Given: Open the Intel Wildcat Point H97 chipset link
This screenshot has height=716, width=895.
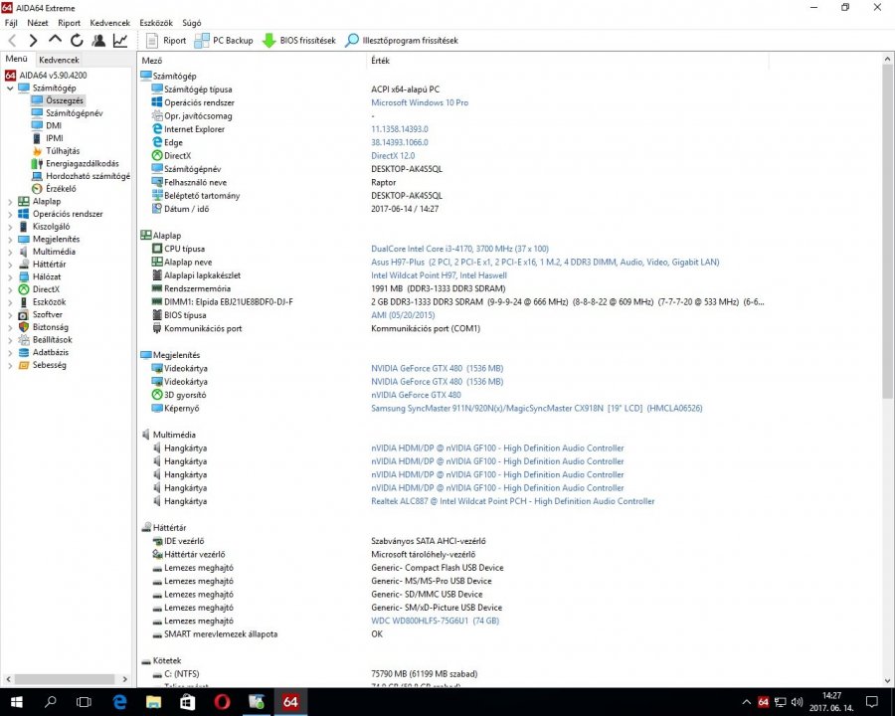Looking at the screenshot, I should [439, 275].
